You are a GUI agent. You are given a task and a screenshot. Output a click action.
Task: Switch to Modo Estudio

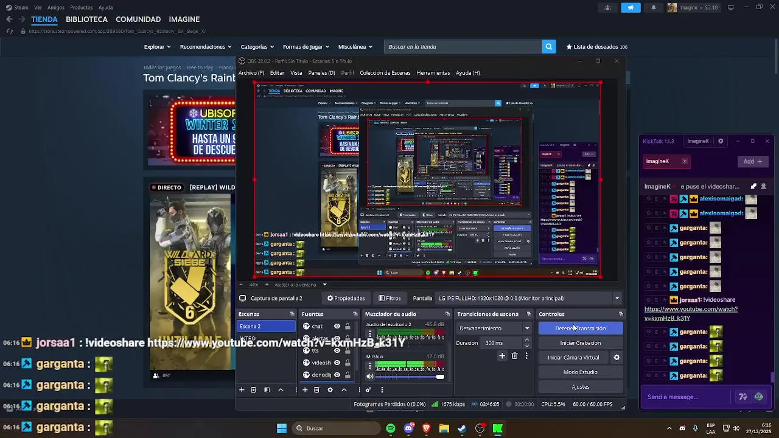[x=581, y=372]
